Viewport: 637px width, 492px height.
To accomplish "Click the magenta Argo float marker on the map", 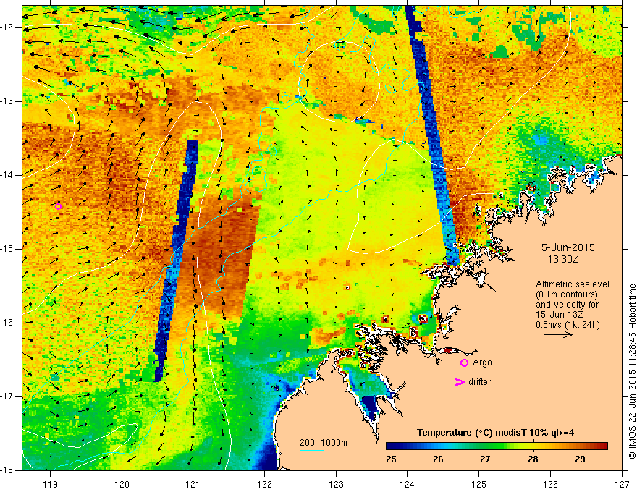I will pyautogui.click(x=58, y=207).
